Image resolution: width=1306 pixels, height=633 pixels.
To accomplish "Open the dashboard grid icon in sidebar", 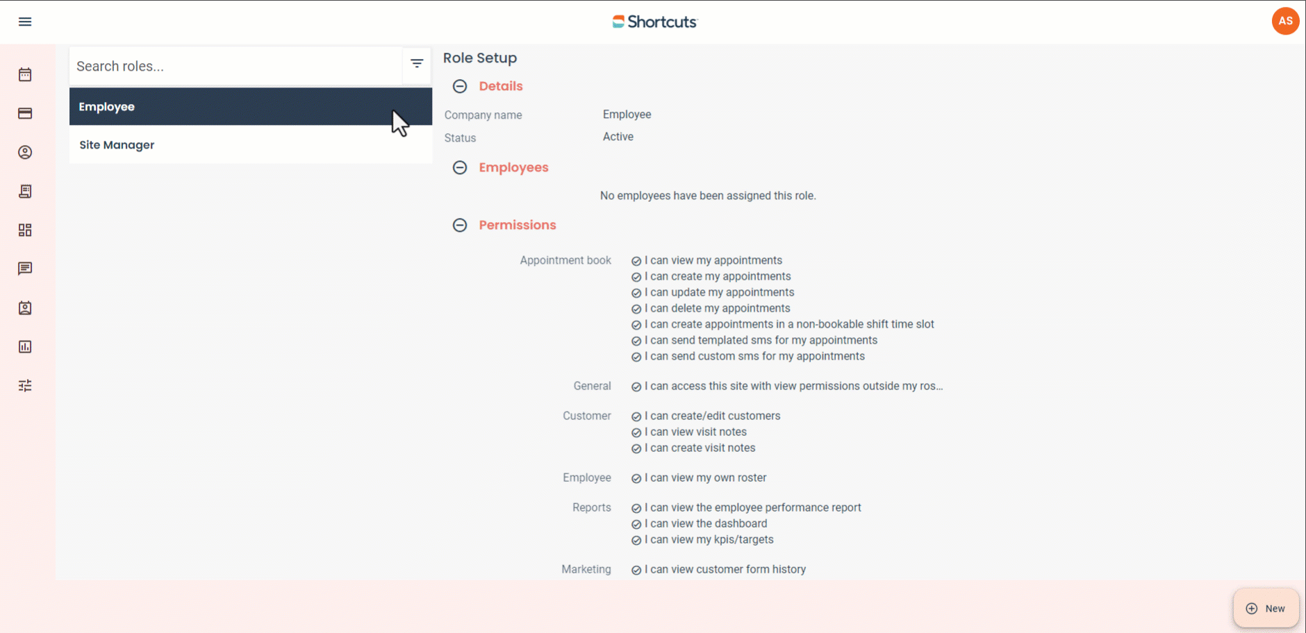I will pyautogui.click(x=25, y=230).
